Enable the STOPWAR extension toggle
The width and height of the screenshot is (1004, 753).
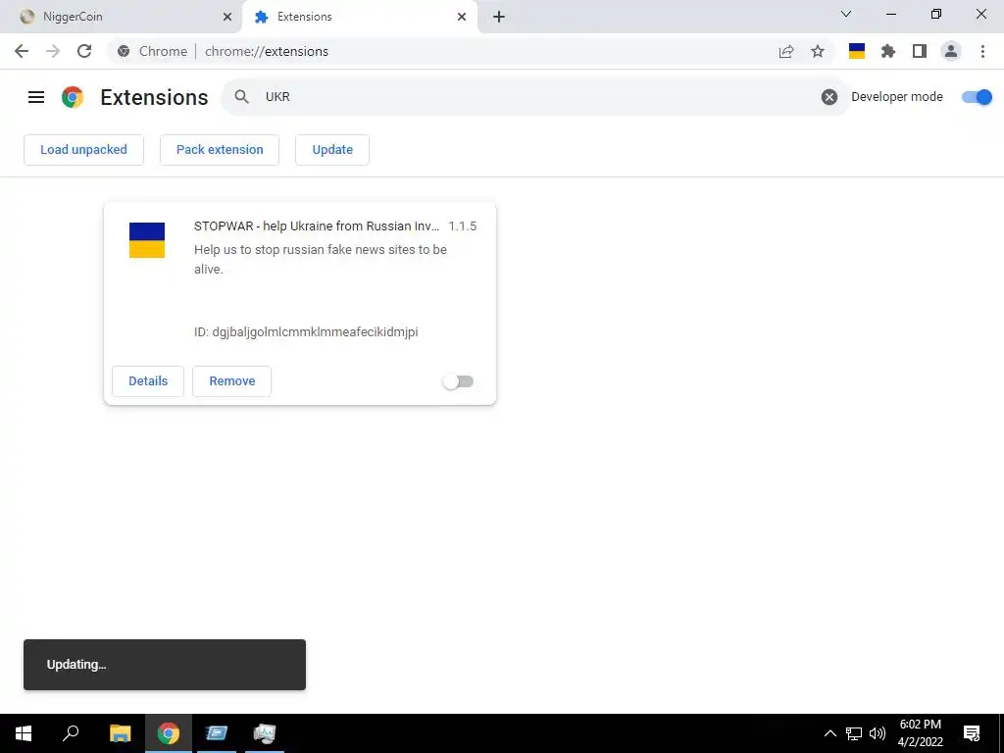[458, 381]
